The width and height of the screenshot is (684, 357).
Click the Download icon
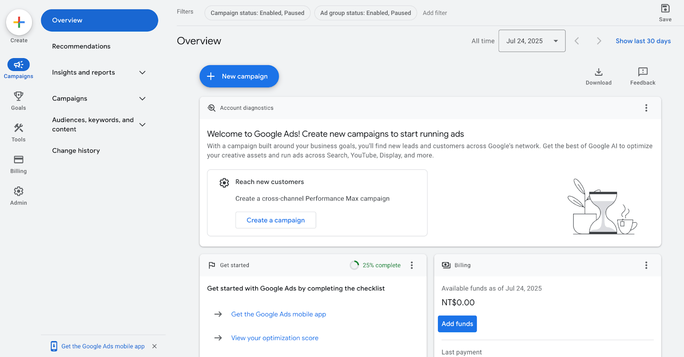coord(598,72)
